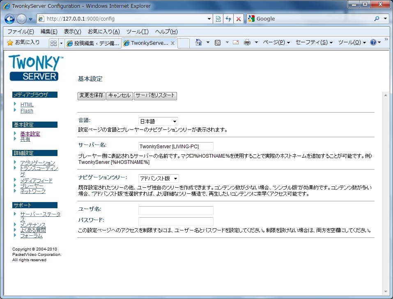Open the メンテナンス link
This screenshot has width=393, height=299.
(x=33, y=225)
